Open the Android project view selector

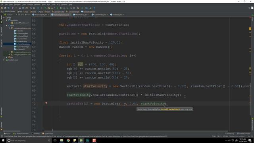coord(10,15)
